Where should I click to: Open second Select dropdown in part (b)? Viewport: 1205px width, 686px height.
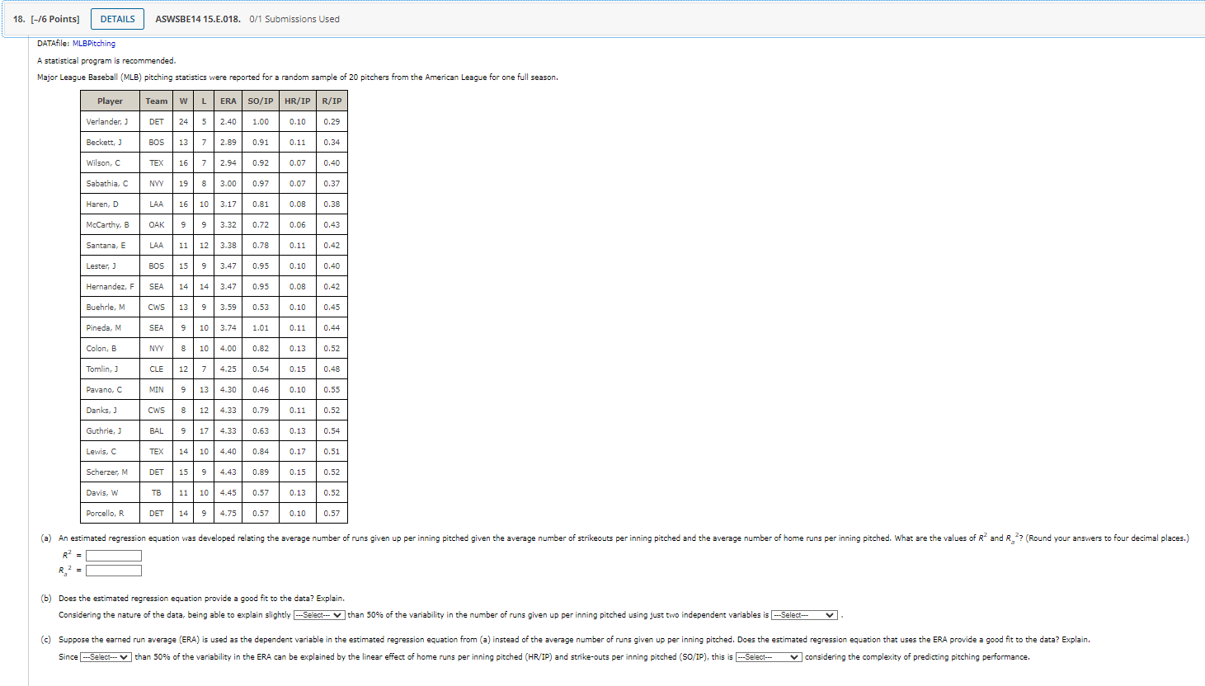[x=804, y=615]
